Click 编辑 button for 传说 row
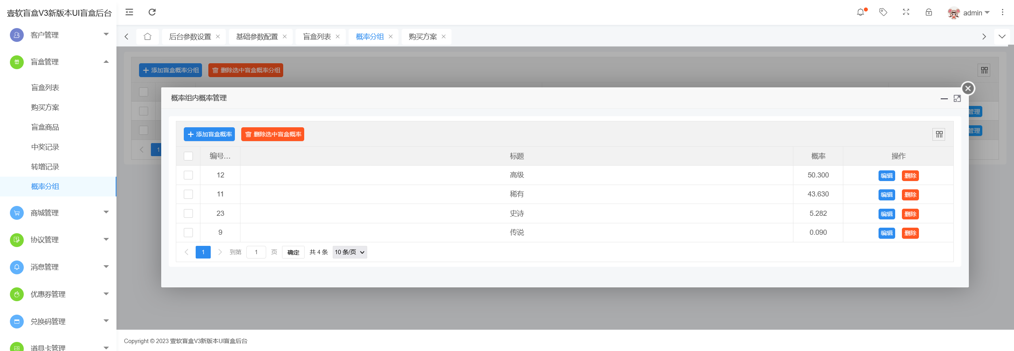Screen dimensions: 1014x351 (886, 233)
